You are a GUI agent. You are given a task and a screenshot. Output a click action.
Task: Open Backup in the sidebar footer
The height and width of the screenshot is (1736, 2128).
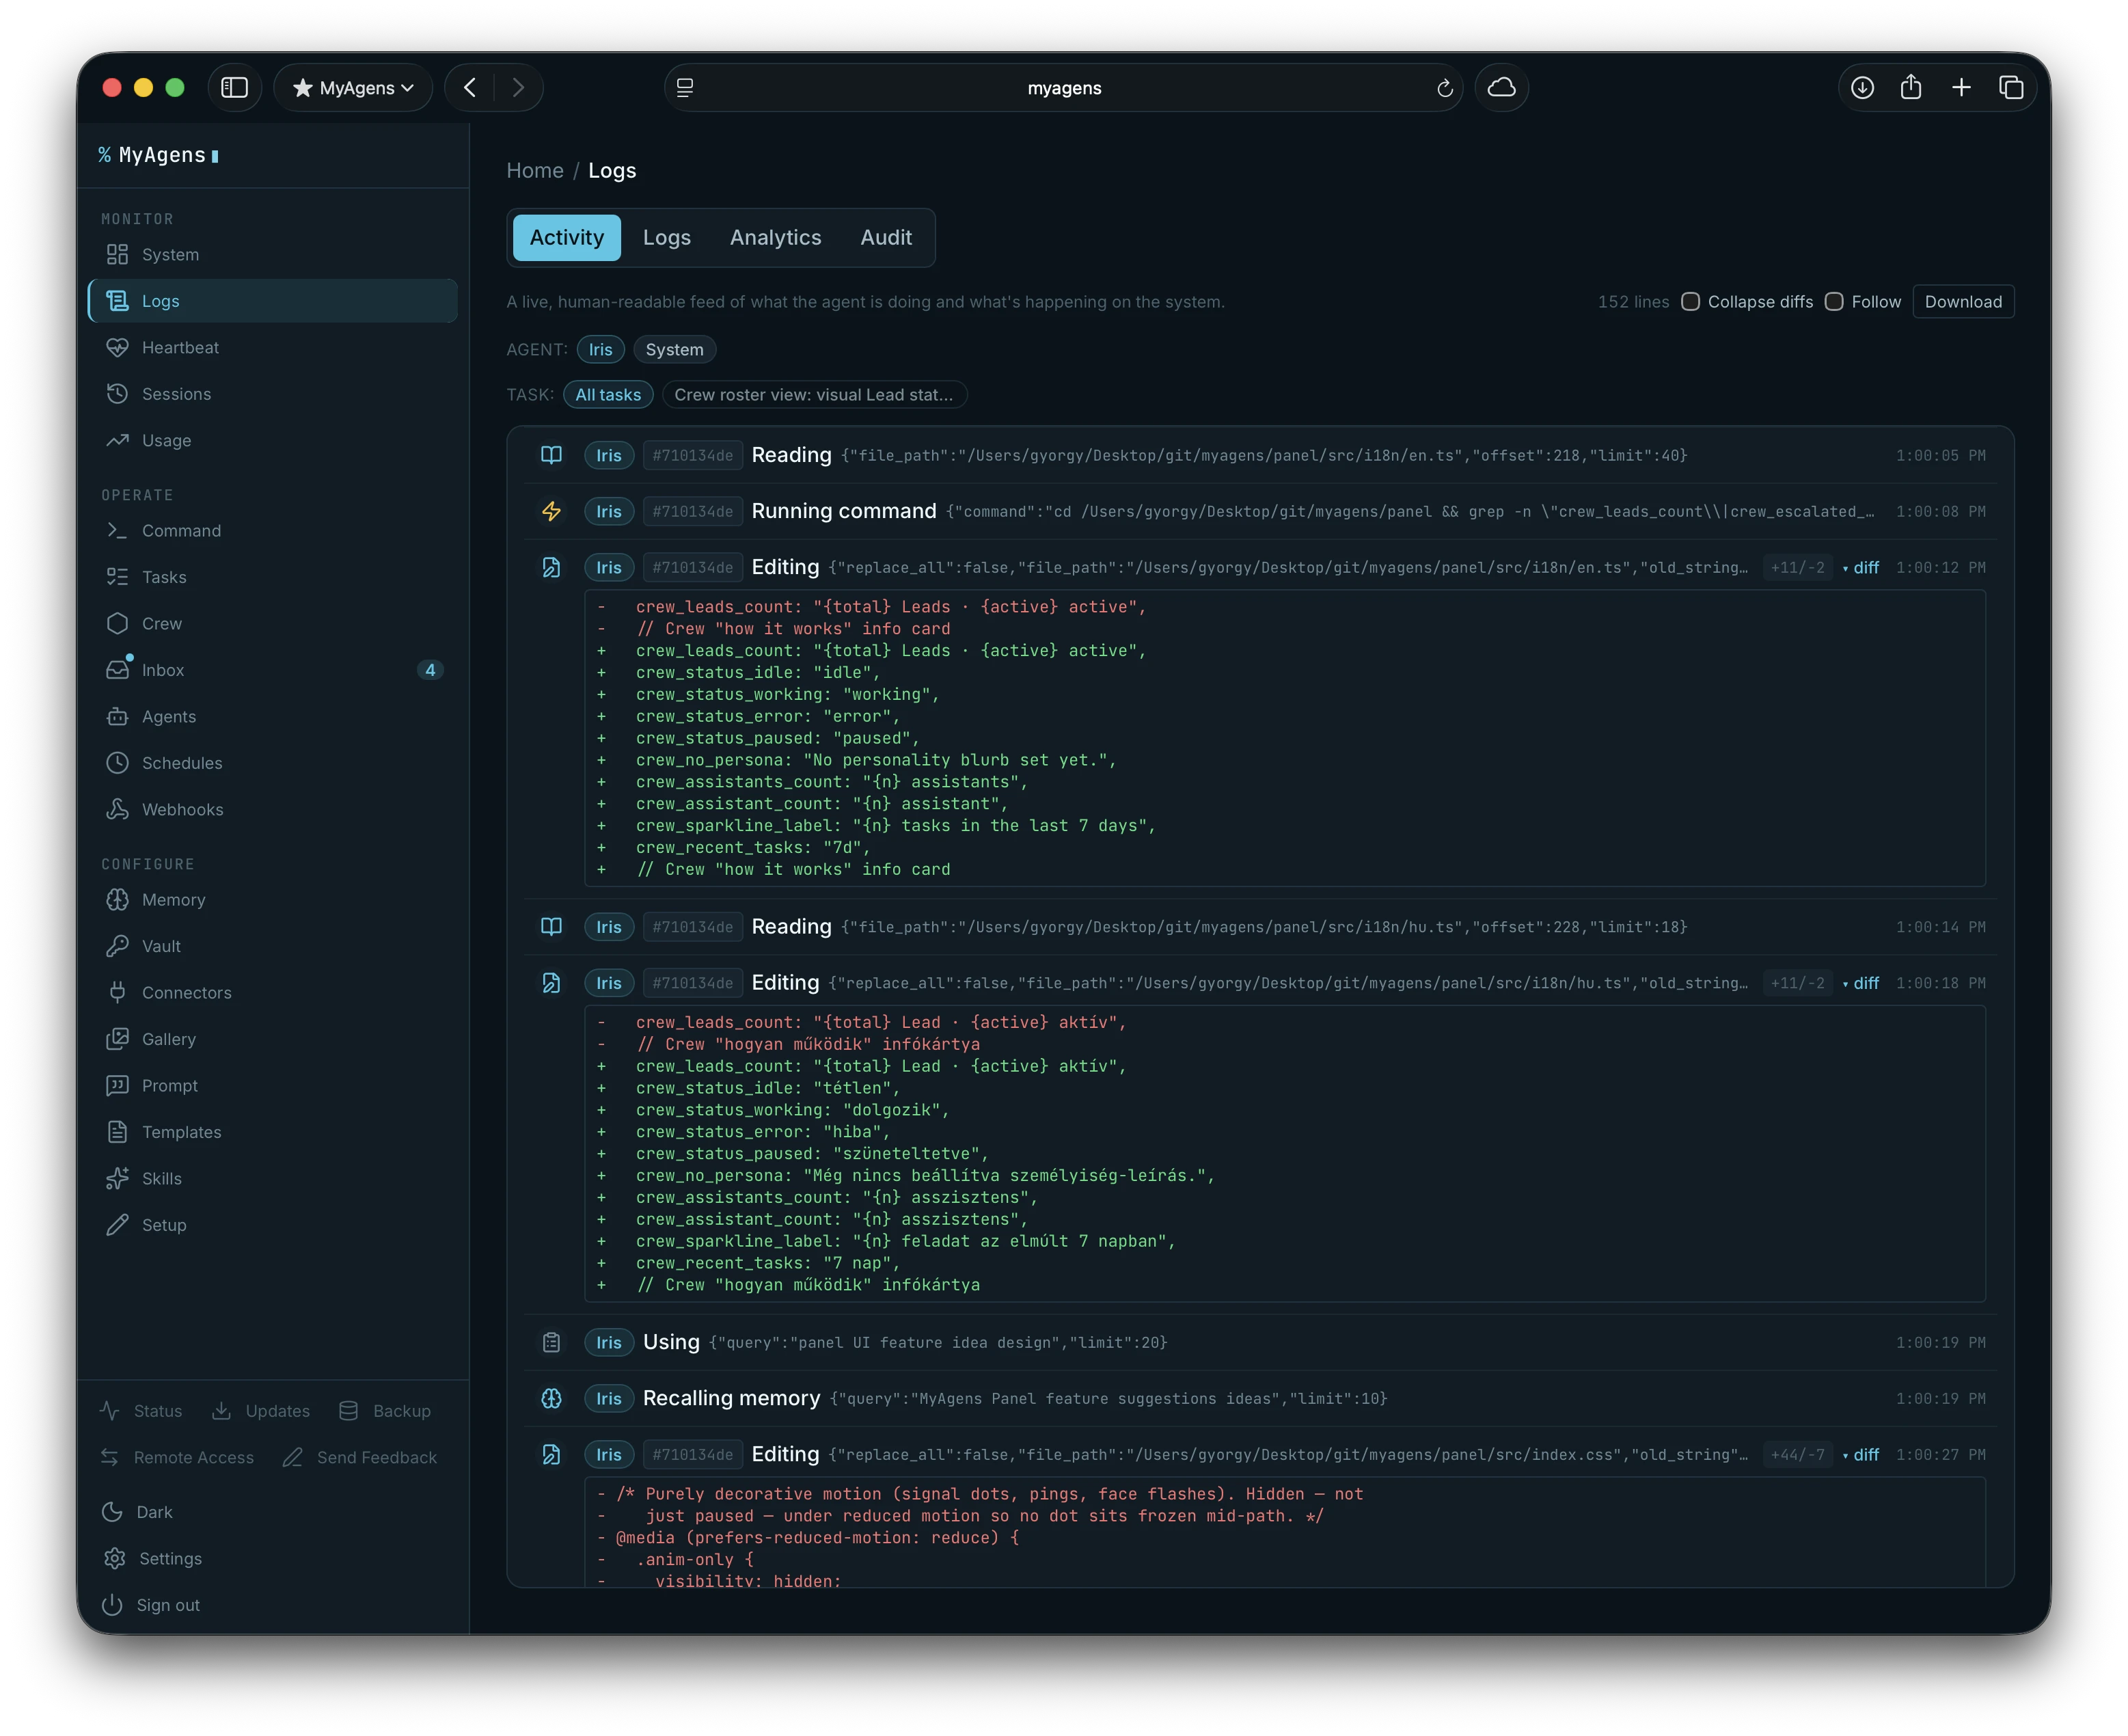coord(385,1411)
